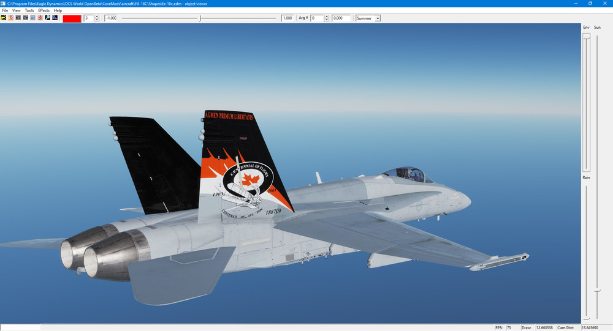Open the Help menu
The width and height of the screenshot is (613, 331).
tap(58, 10)
